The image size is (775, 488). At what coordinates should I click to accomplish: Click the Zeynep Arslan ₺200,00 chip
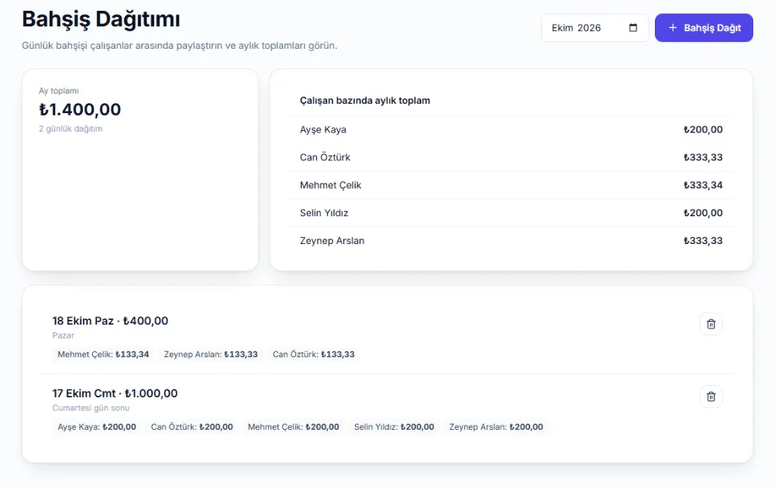click(496, 427)
